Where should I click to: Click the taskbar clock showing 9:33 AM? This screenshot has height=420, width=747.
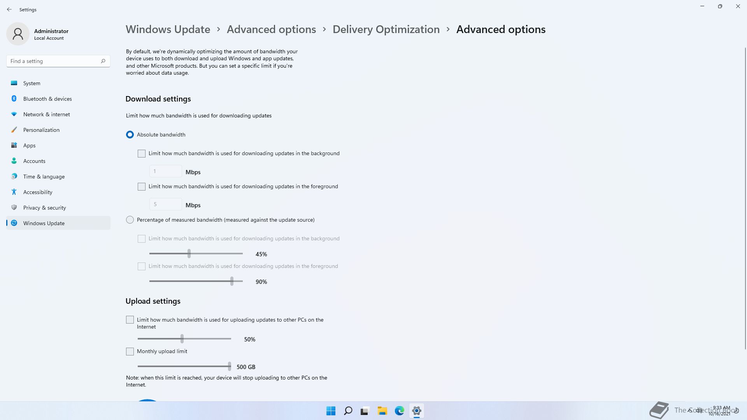(x=719, y=411)
